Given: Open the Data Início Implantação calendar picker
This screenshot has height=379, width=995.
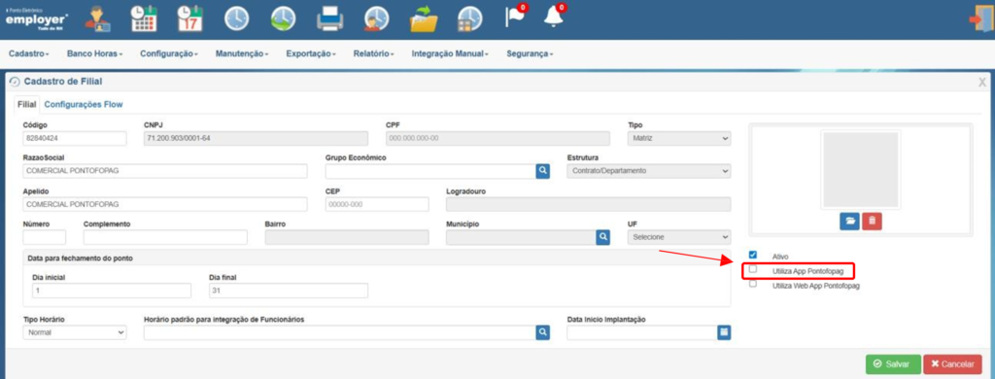Looking at the screenshot, I should pos(724,332).
